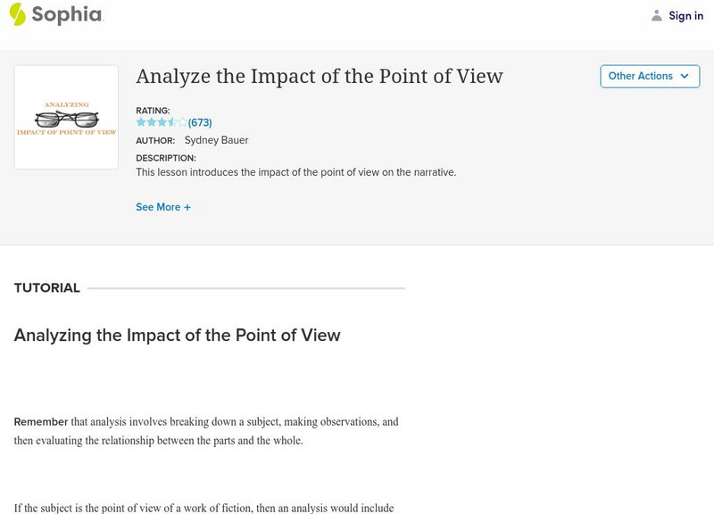This screenshot has width=714, height=514.
Task: Click the Analyzing the Impact tutorial heading
Action: 177,336
